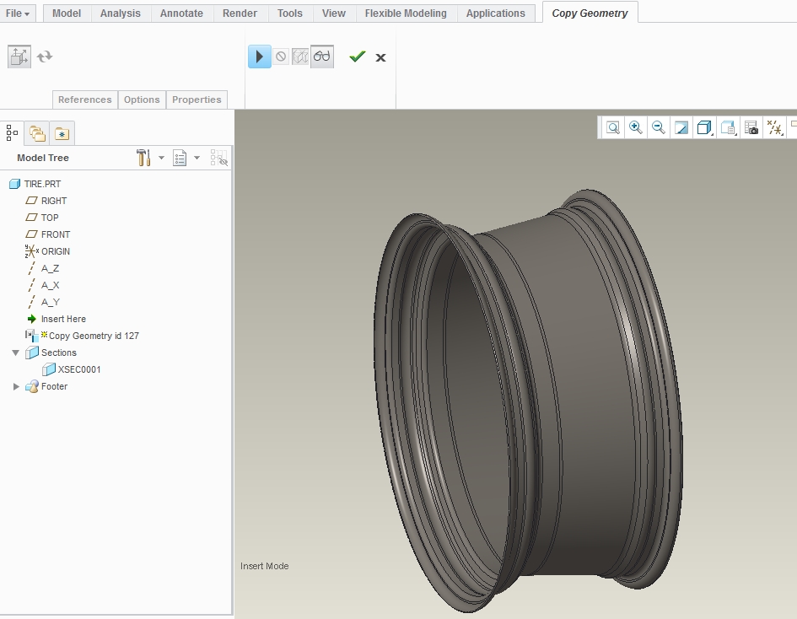The height and width of the screenshot is (619, 797).
Task: Open the view manager camera icon
Action: point(751,127)
